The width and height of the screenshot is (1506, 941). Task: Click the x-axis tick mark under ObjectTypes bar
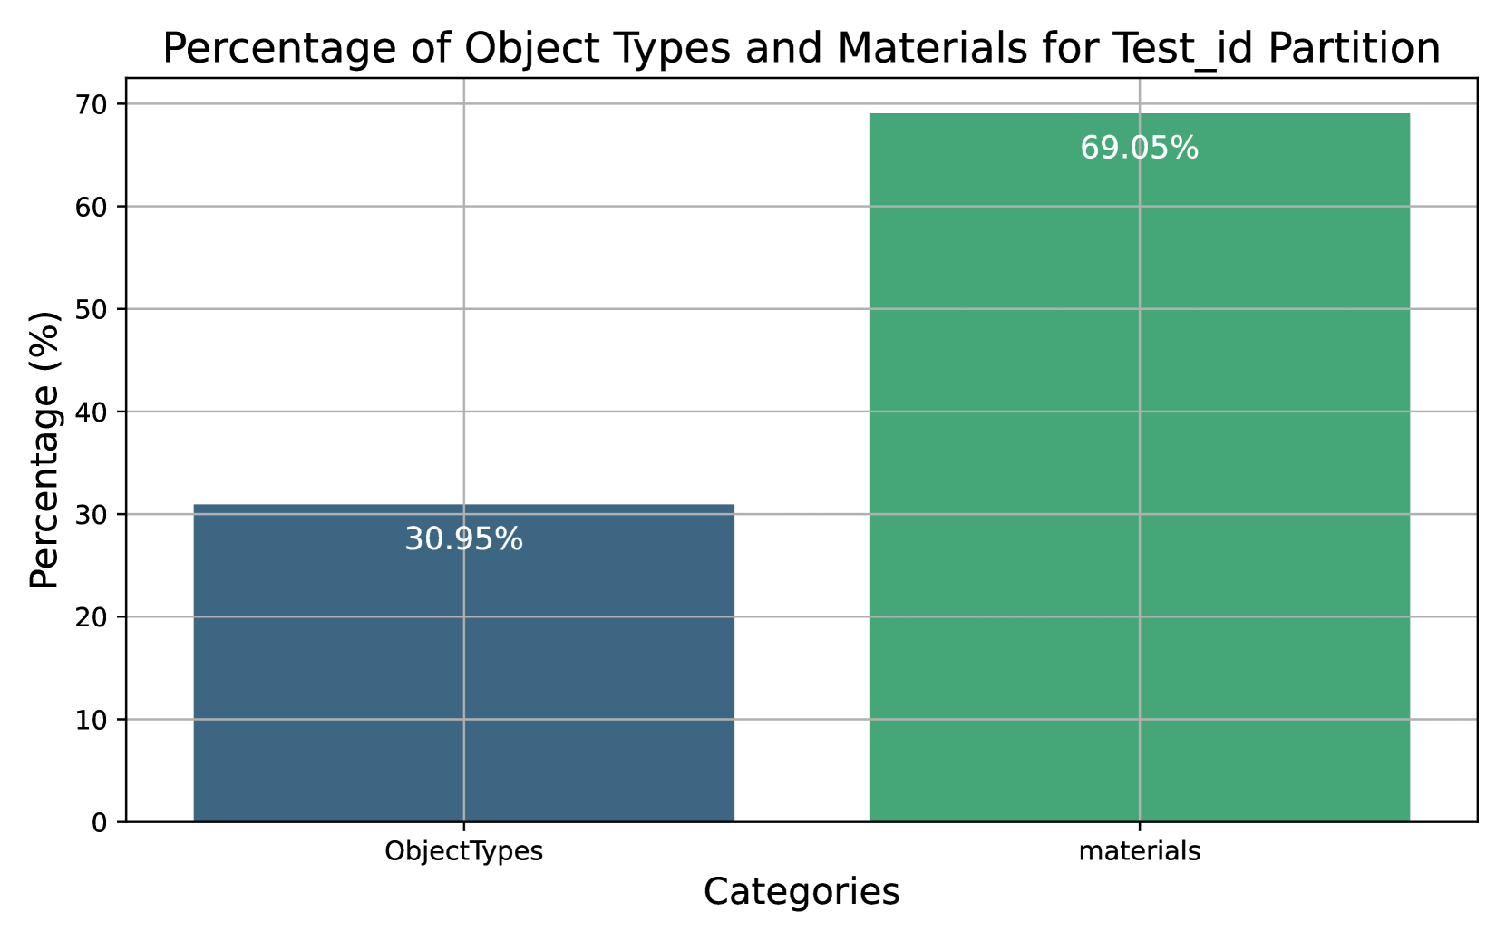pos(463,826)
